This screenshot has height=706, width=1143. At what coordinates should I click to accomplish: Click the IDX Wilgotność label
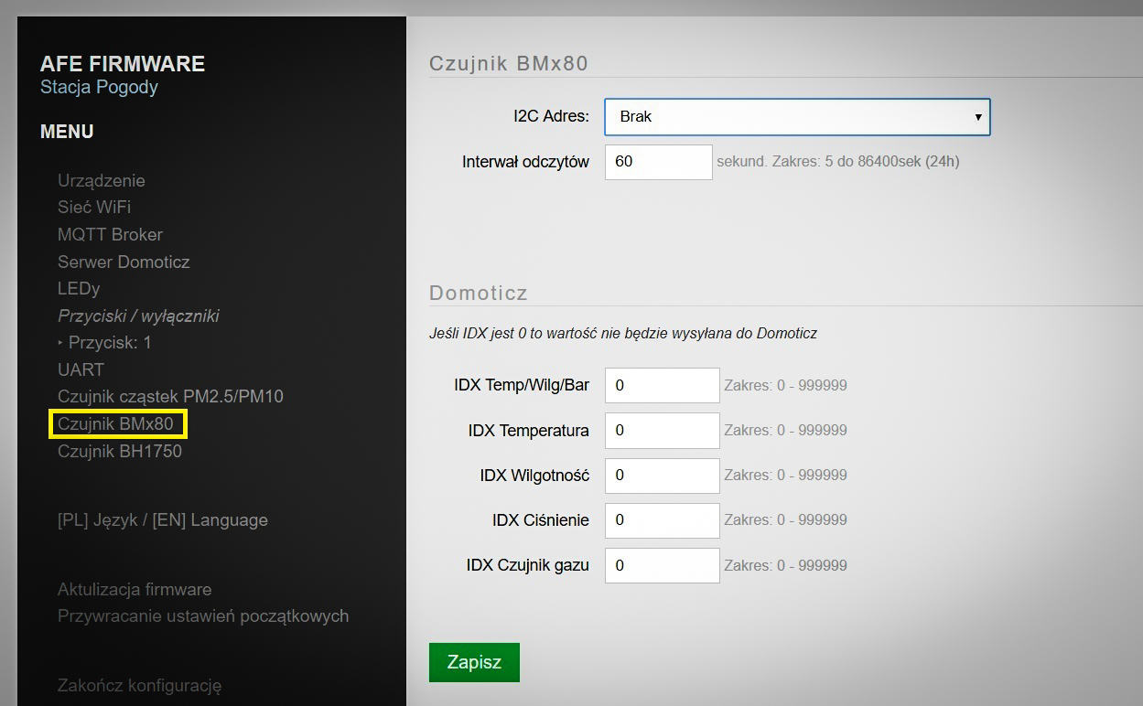point(534,475)
